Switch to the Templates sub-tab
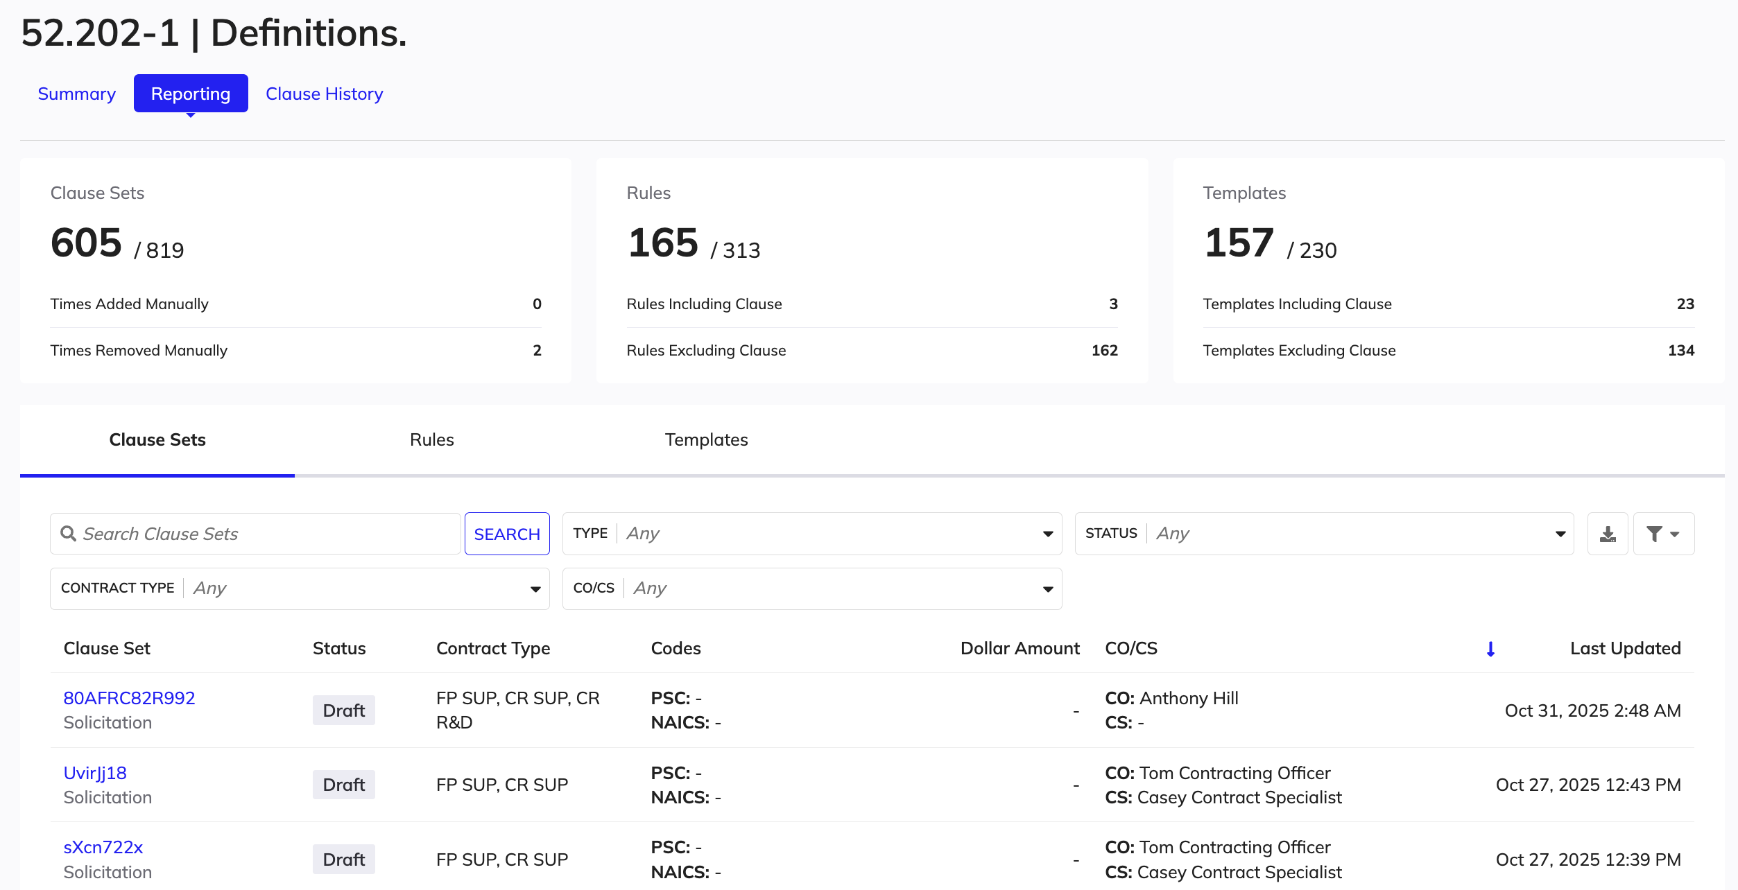Screen dimensions: 1738x890 click(x=706, y=440)
